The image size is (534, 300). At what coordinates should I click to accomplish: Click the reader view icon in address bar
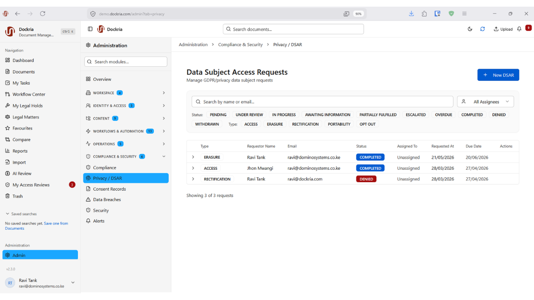[346, 14]
